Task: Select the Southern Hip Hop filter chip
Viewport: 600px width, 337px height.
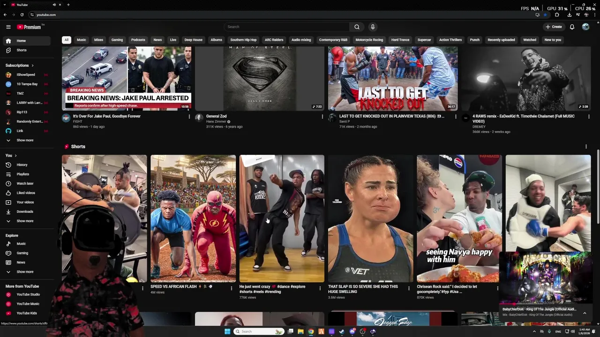Action: coord(243,40)
